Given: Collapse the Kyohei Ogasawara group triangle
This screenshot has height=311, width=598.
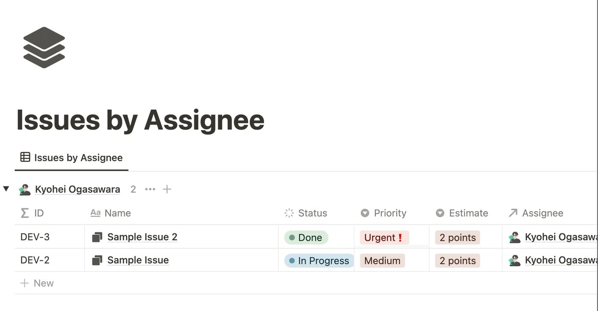Looking at the screenshot, I should (6, 189).
